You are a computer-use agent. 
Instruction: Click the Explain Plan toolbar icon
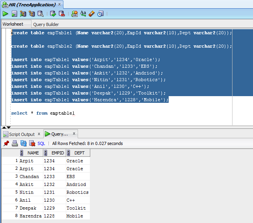[32, 14]
